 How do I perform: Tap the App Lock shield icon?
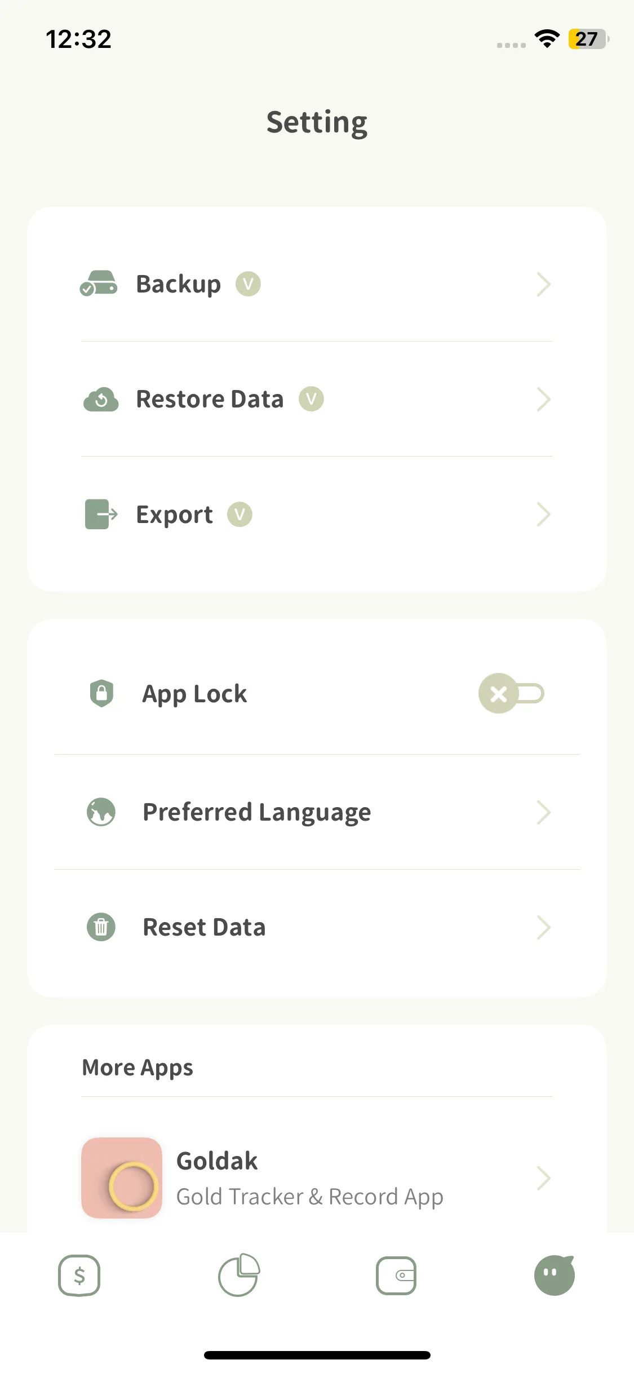101,693
